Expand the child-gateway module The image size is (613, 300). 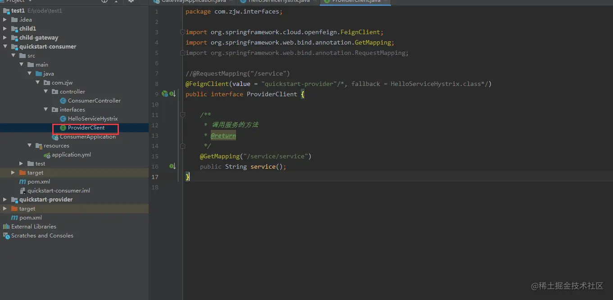pos(5,38)
